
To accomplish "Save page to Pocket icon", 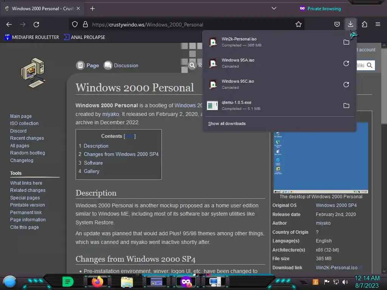I will point(337,25).
